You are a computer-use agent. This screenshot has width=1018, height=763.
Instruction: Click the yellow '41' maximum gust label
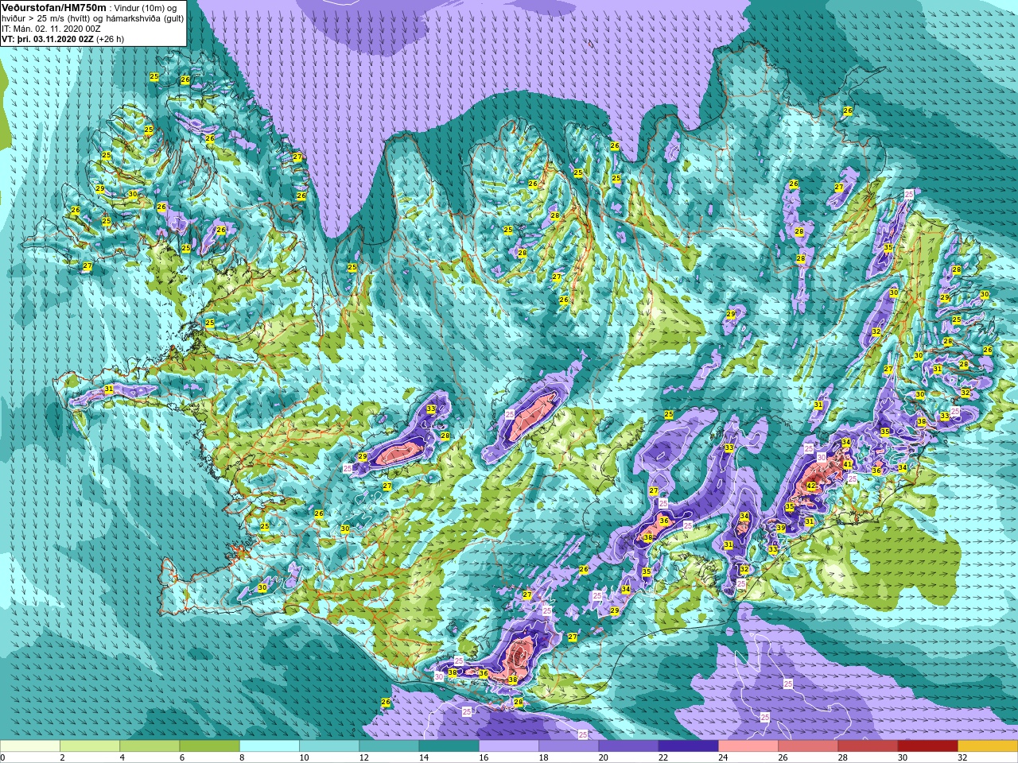tap(848, 465)
